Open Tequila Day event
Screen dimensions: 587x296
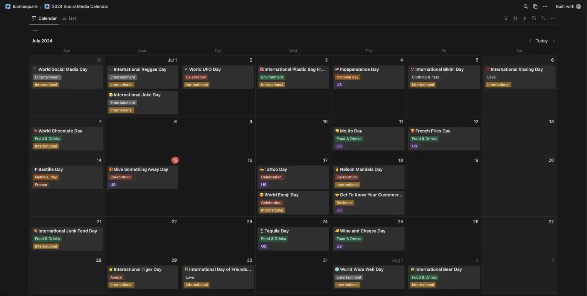(293, 239)
